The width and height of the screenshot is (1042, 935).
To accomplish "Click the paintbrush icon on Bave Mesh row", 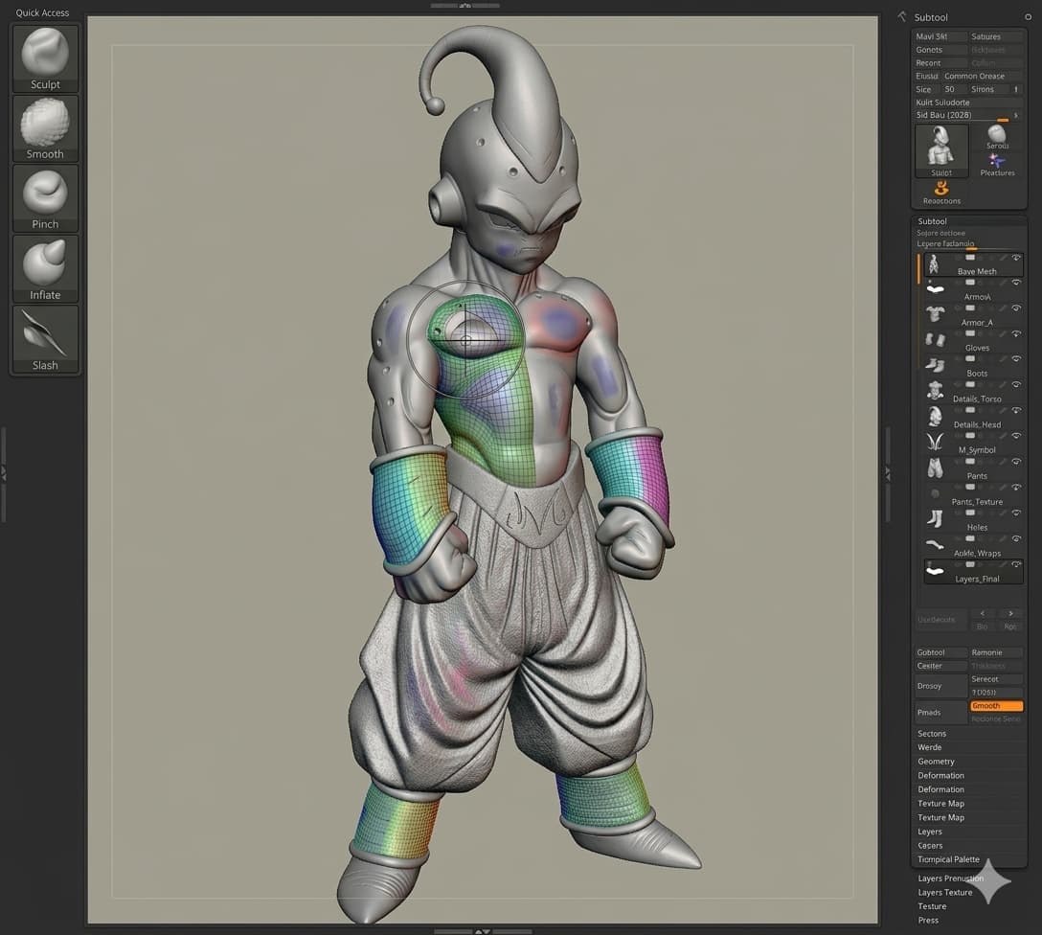I will click(x=1002, y=258).
